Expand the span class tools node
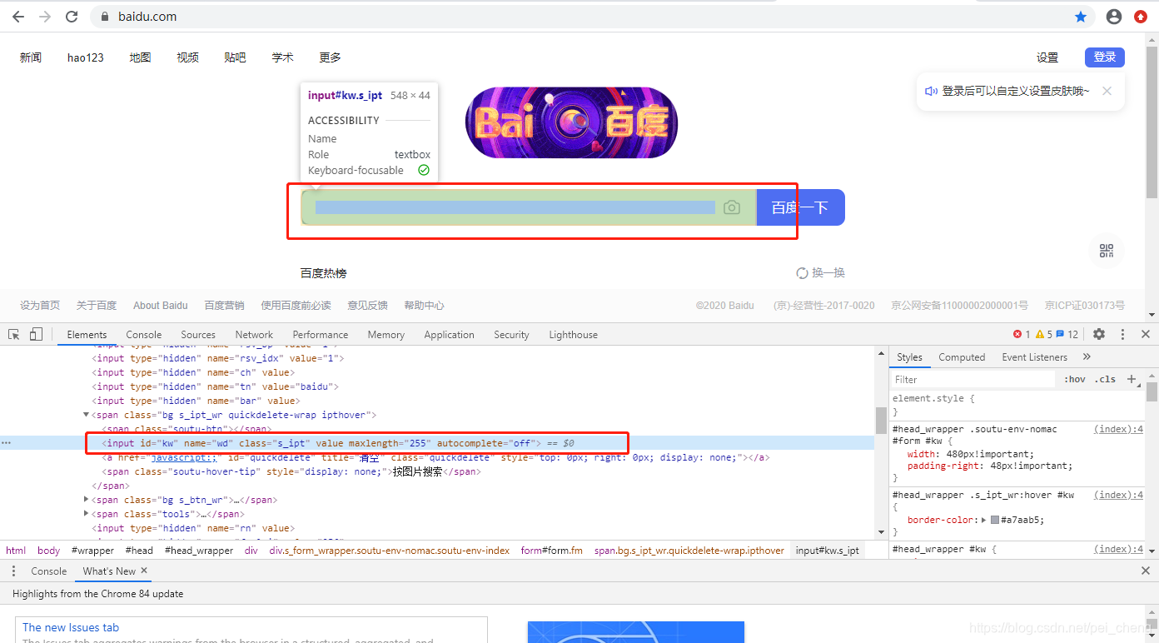The image size is (1159, 643). (87, 514)
